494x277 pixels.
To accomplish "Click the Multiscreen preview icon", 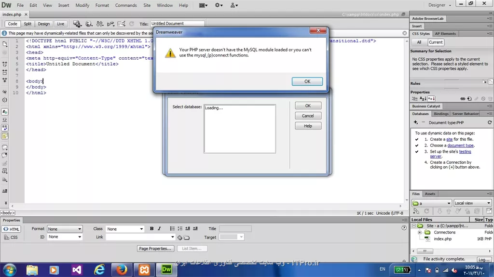I will (77, 24).
